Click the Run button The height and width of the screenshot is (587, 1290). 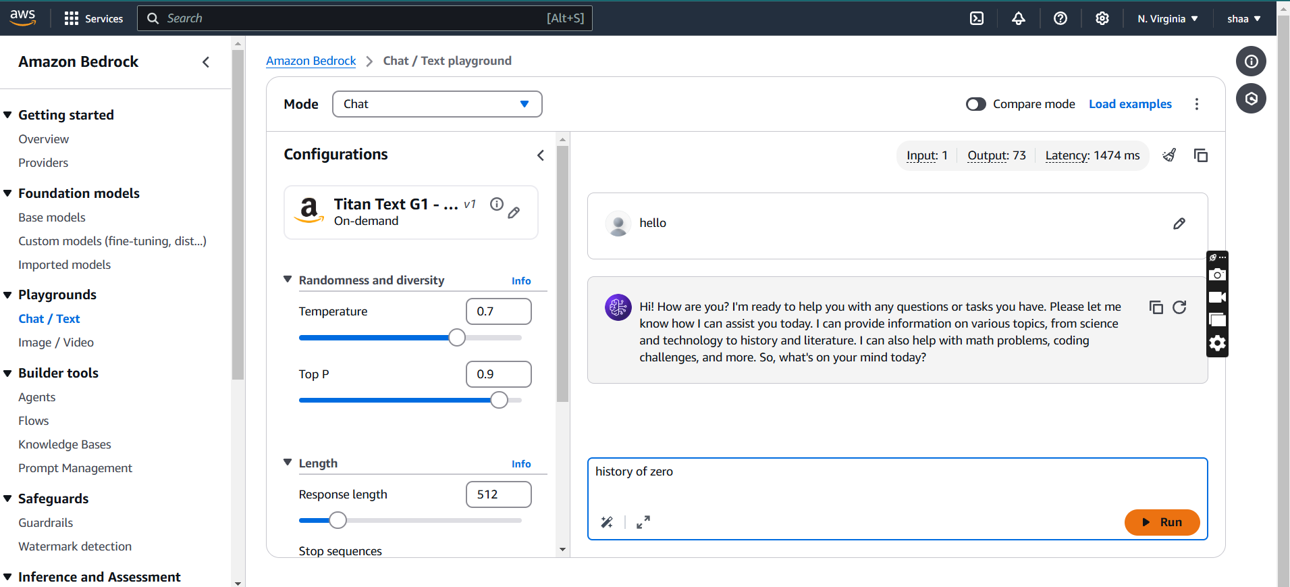pos(1162,522)
